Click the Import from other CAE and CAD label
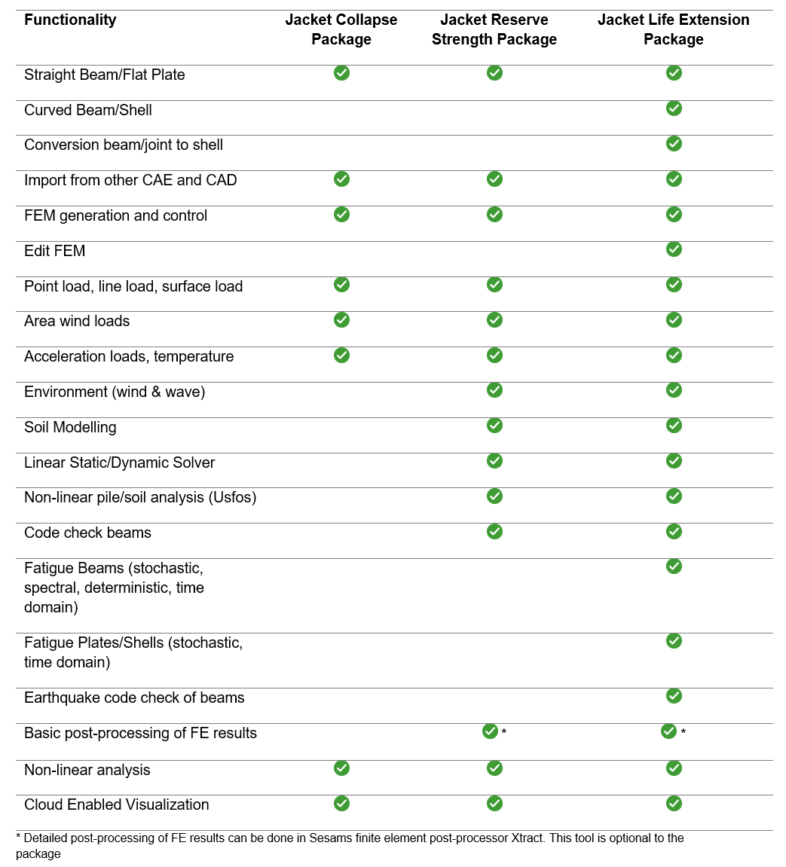 [x=130, y=180]
